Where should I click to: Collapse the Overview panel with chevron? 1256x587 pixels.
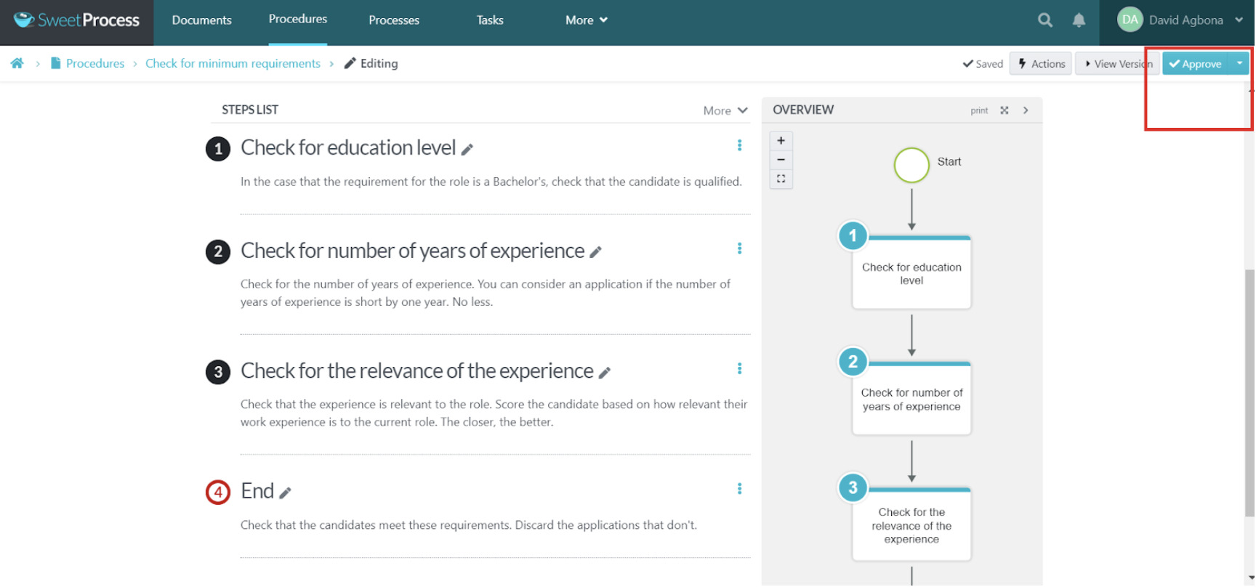(1026, 110)
